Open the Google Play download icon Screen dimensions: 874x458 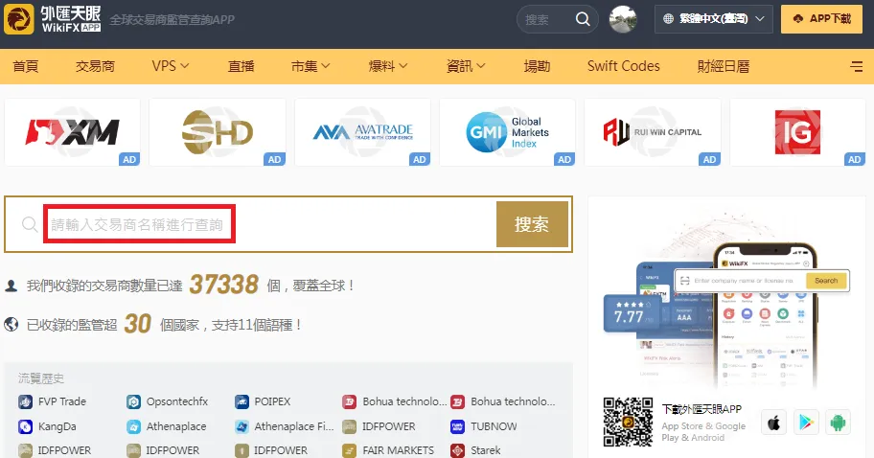pyautogui.click(x=805, y=423)
